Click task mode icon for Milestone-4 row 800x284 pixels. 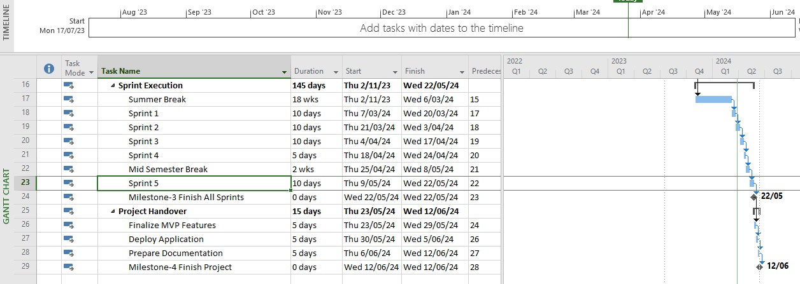pos(69,267)
